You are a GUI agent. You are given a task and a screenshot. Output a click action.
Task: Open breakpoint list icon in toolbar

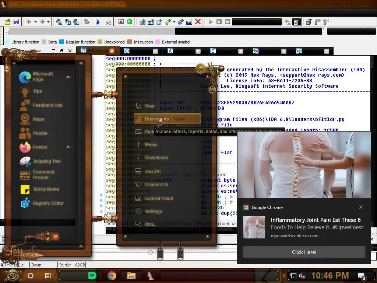point(309,22)
